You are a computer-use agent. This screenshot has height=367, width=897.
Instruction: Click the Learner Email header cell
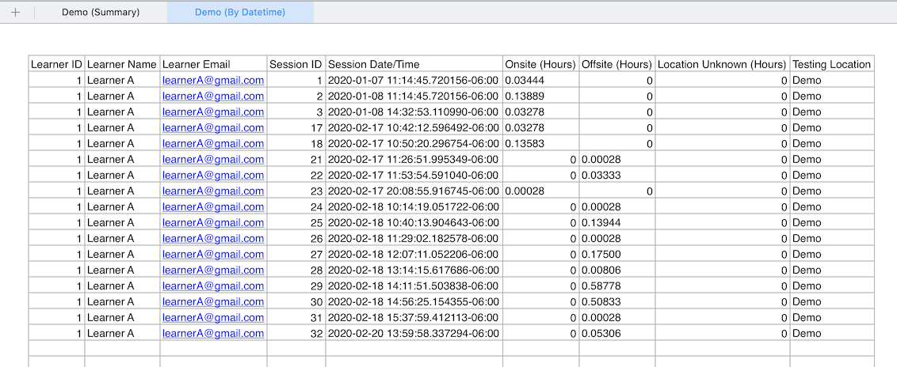(x=213, y=64)
